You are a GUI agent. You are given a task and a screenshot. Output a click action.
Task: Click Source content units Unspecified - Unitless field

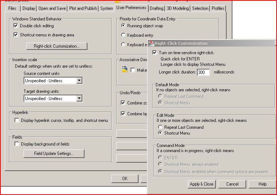tap(53, 80)
